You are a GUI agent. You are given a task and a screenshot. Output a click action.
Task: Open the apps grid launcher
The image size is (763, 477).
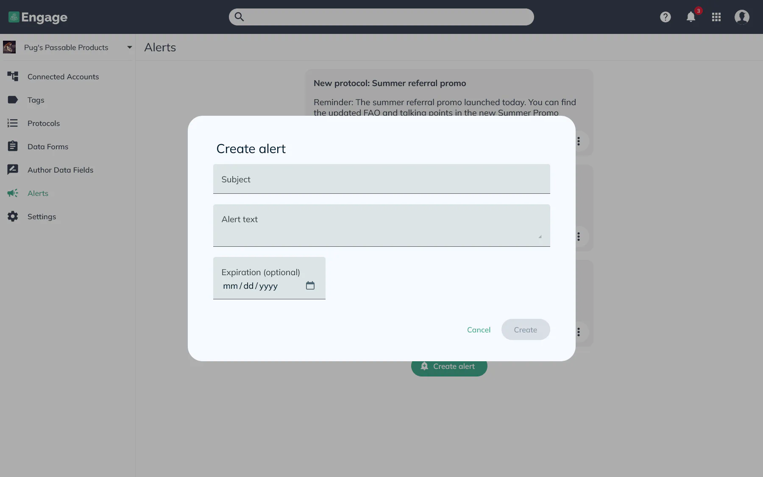(x=716, y=17)
